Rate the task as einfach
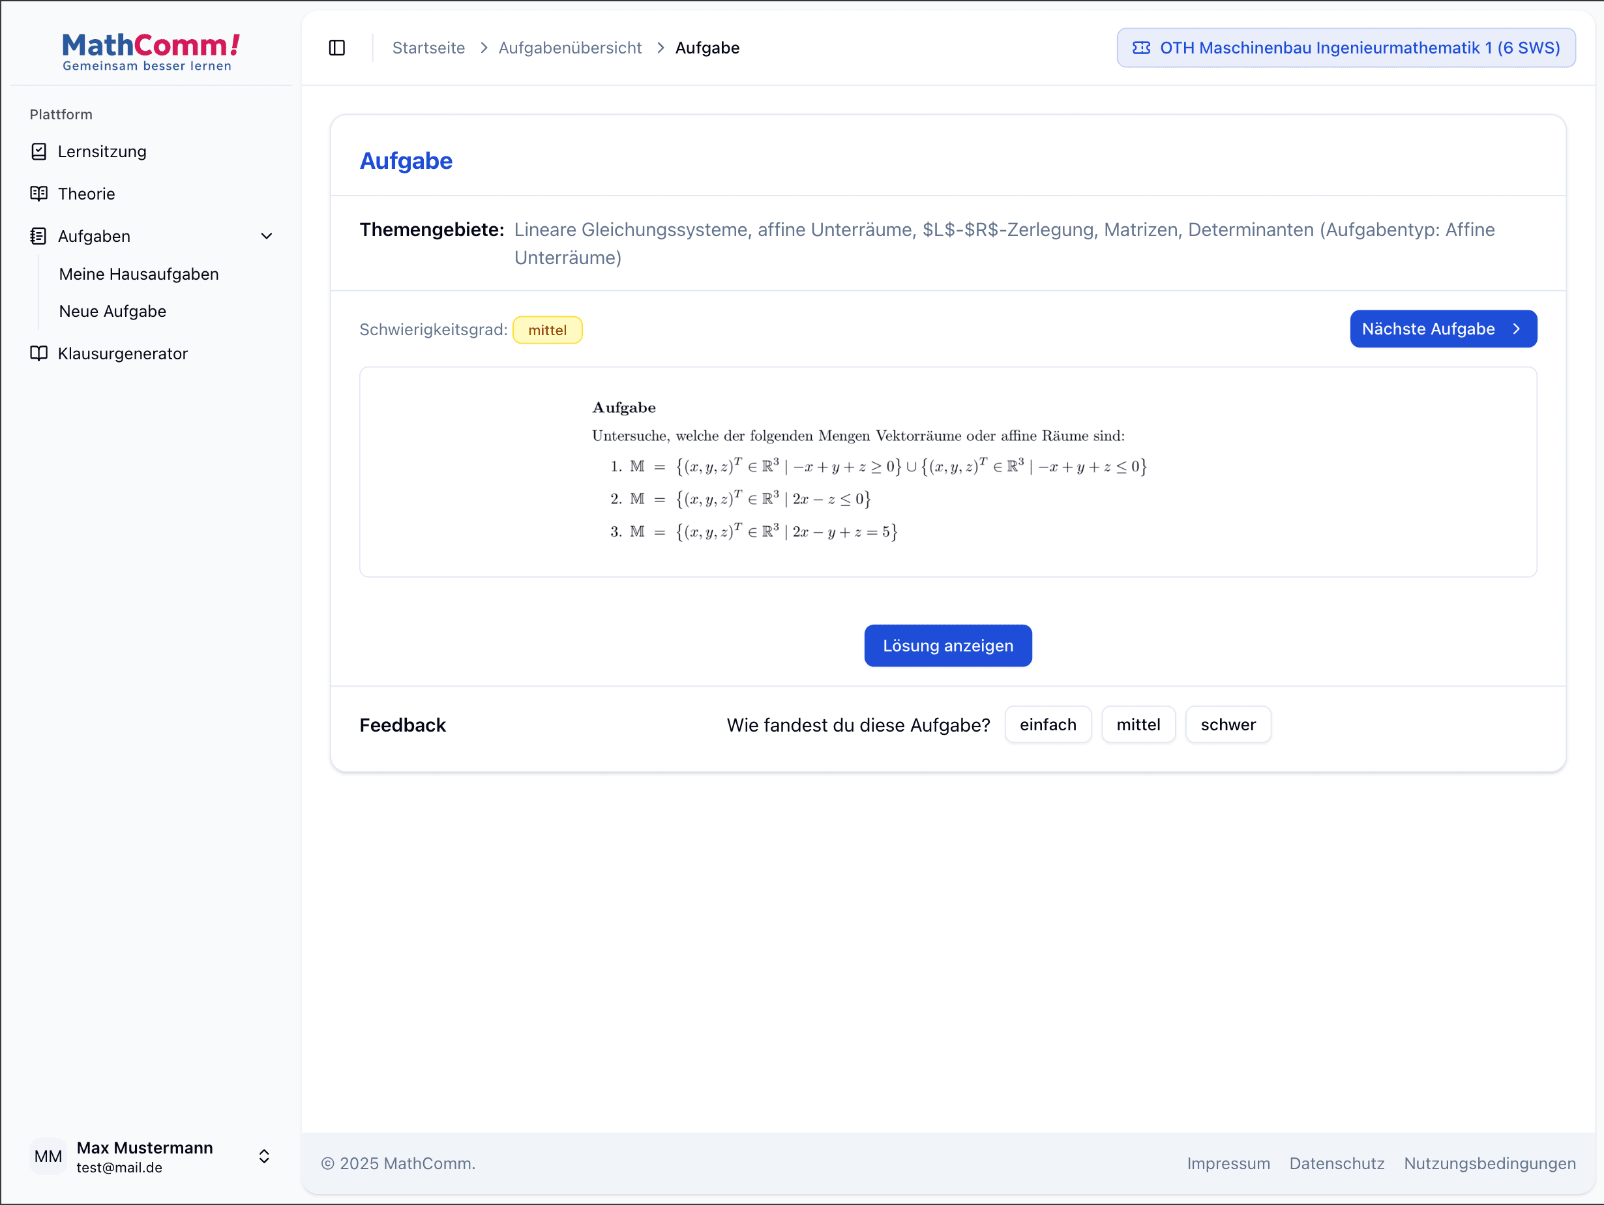The height and width of the screenshot is (1205, 1604). (x=1047, y=724)
